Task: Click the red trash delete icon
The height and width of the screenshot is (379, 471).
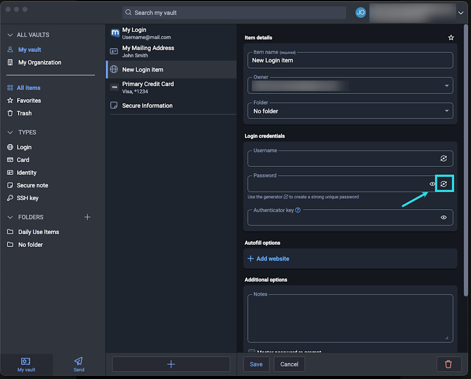Action: tap(448, 364)
